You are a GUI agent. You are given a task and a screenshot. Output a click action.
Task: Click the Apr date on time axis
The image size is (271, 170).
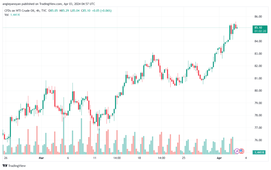(x=219, y=158)
